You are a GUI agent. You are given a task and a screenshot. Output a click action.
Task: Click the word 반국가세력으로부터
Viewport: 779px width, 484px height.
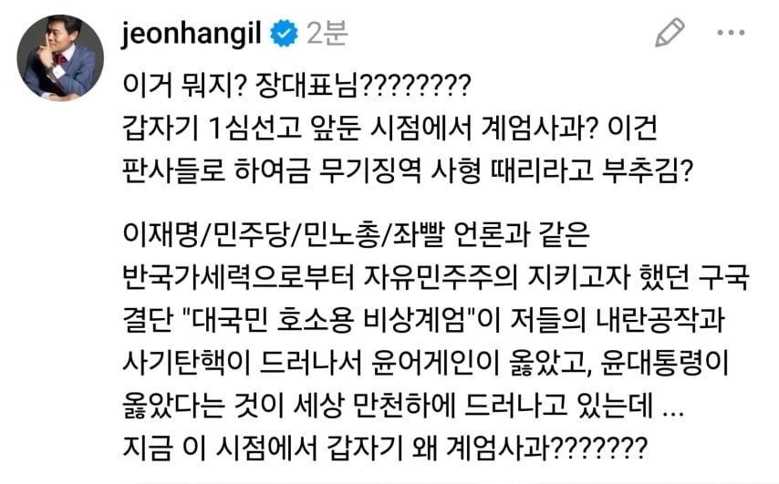[x=238, y=277]
